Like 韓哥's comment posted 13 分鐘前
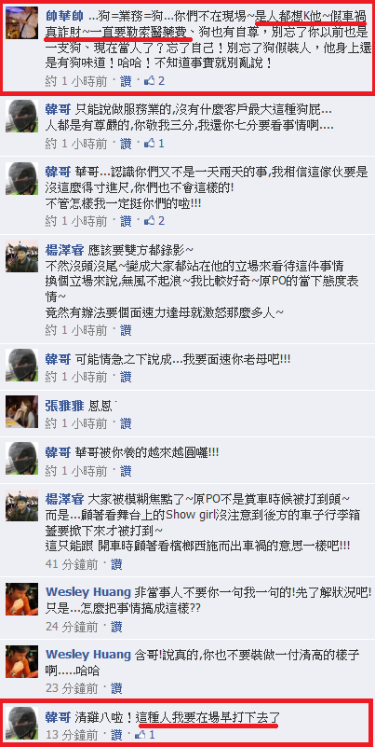The image size is (375, 747). point(116,734)
